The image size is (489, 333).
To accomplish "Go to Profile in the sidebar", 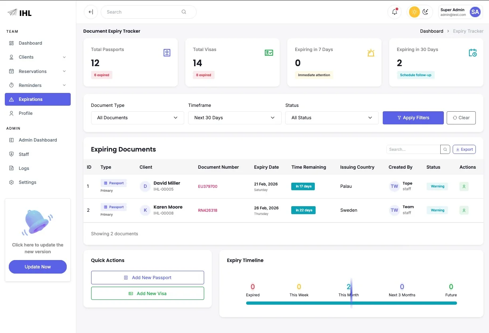I will pyautogui.click(x=38, y=113).
